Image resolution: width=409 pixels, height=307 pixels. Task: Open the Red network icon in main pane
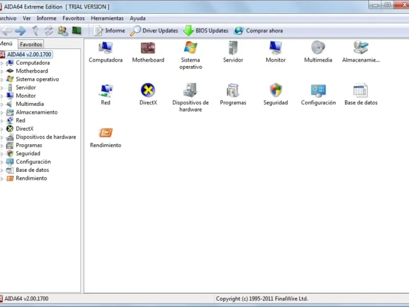(106, 91)
